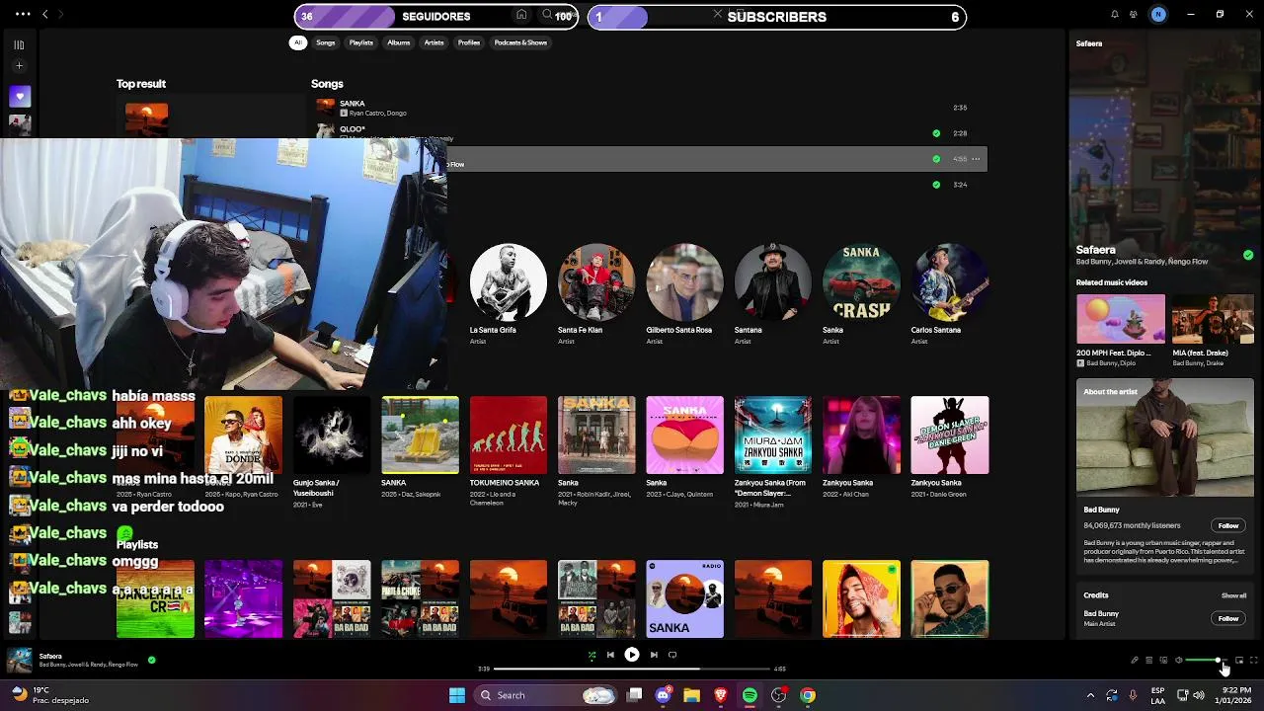Open friend activity icon in top bar
The image size is (1264, 711).
pos(1134,15)
